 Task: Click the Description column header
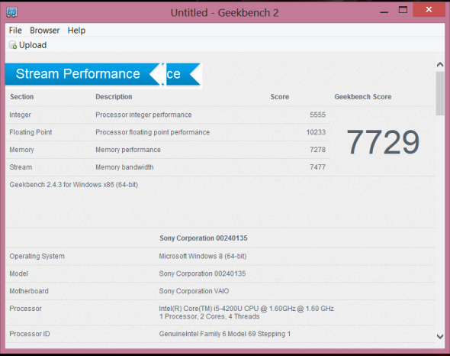click(114, 96)
